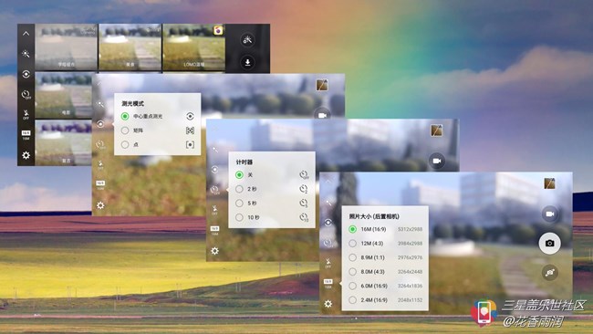Viewport: 593px width, 334px height.
Task: Tap the shutter camera button
Action: coord(549,244)
